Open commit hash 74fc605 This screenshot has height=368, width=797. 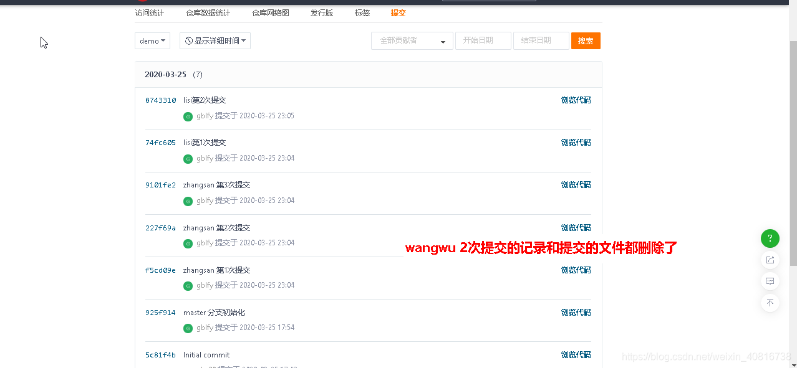click(x=160, y=143)
